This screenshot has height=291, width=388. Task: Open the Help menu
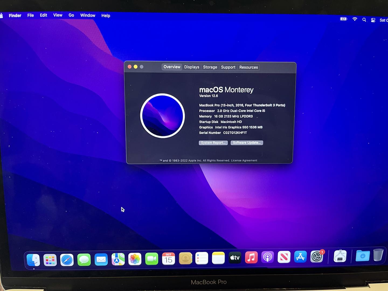106,16
